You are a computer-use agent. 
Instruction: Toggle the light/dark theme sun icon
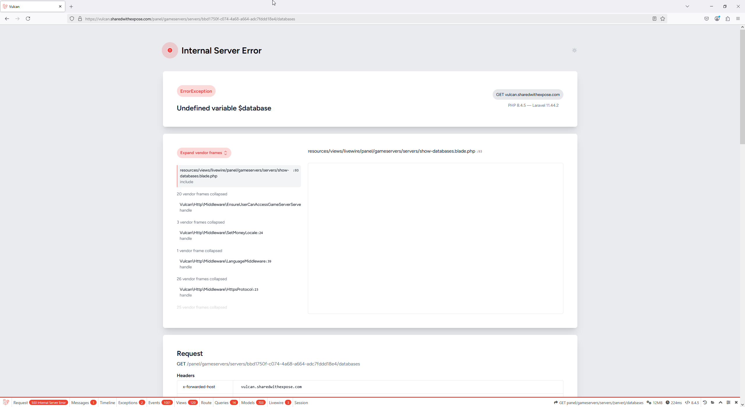click(x=574, y=50)
